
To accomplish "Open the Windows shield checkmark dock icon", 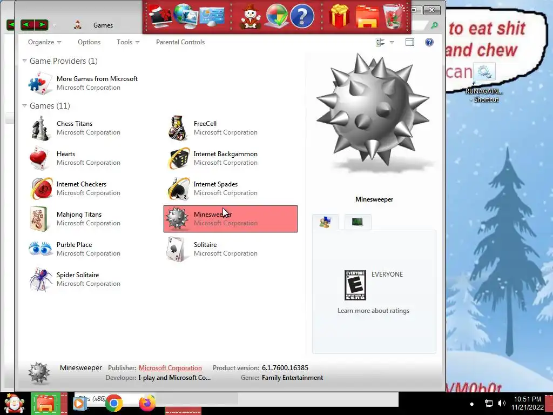I will click(x=276, y=16).
